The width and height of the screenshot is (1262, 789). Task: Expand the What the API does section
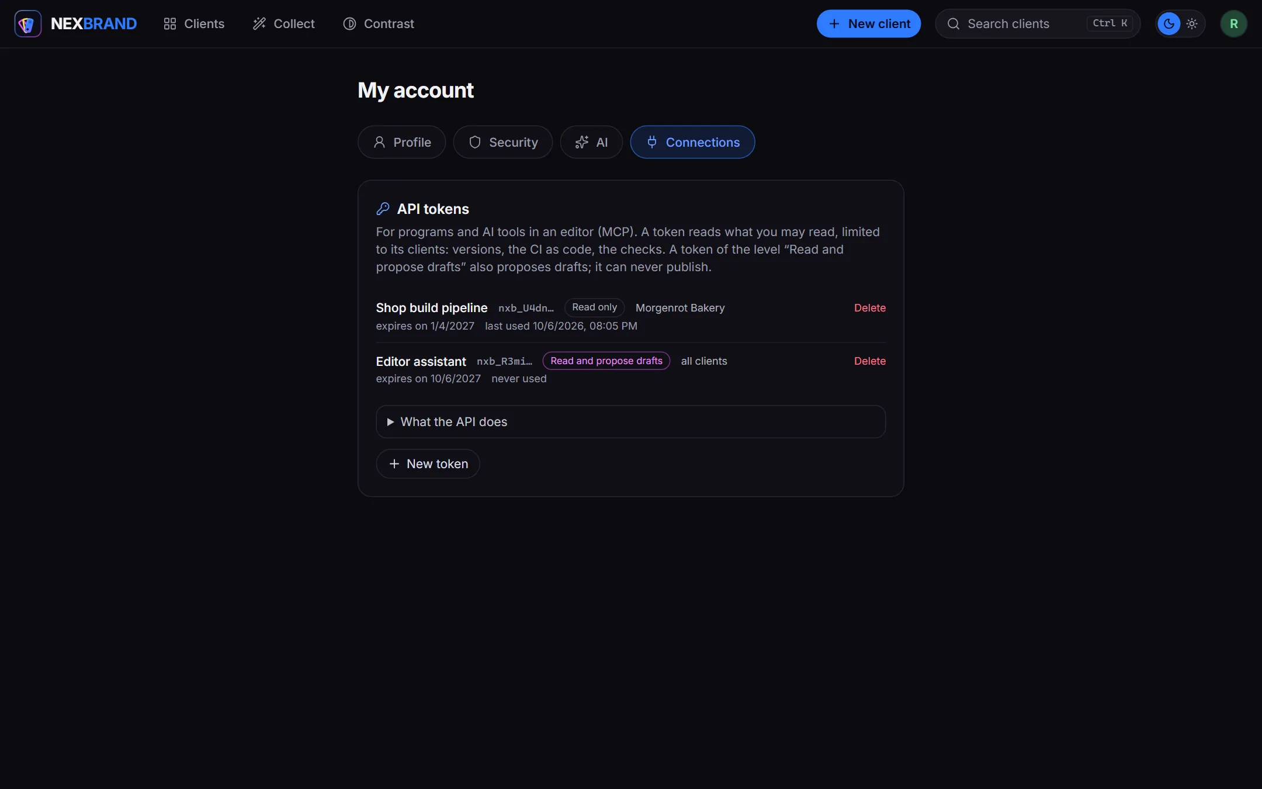pos(631,422)
